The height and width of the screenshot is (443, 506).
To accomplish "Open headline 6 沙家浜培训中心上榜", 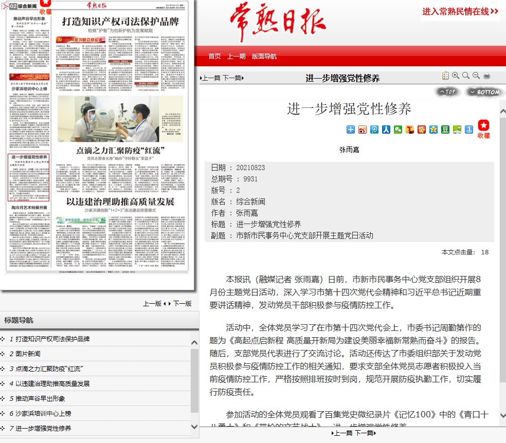I will coord(43,413).
